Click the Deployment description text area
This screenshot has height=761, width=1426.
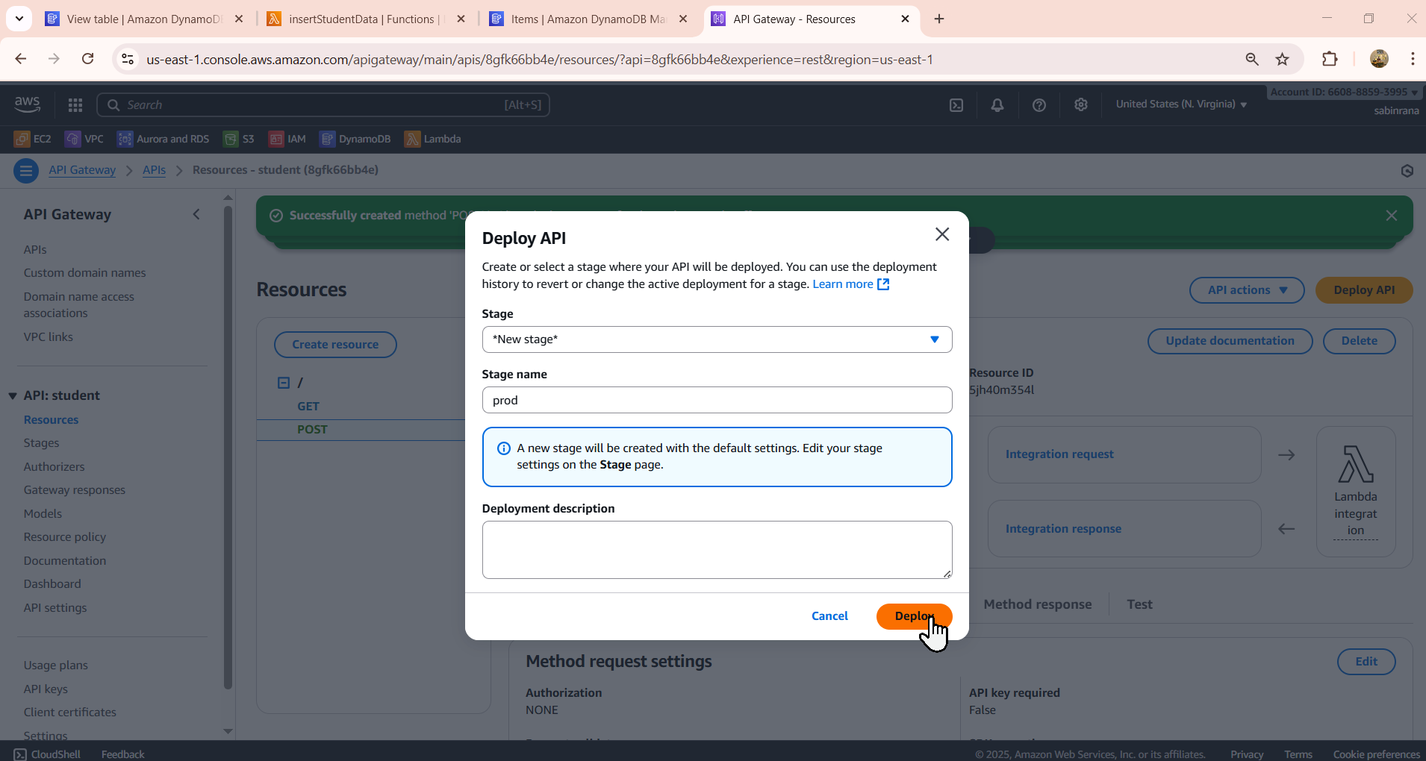click(x=717, y=550)
